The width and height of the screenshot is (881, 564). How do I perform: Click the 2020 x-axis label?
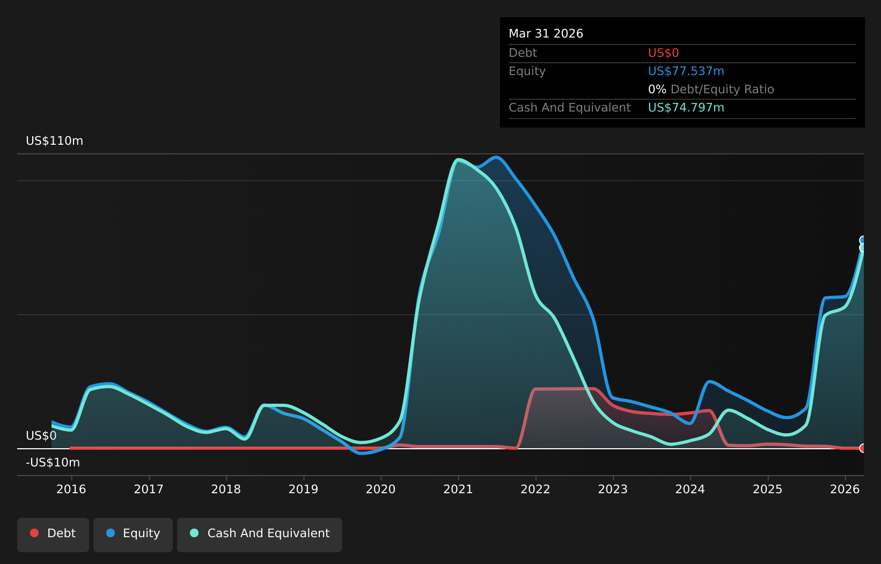click(x=381, y=489)
